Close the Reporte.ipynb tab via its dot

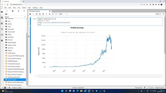(x=50, y=11)
